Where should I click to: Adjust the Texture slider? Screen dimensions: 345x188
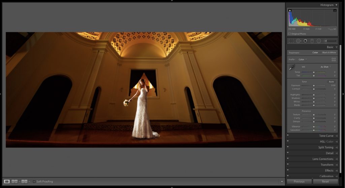coord(314,115)
